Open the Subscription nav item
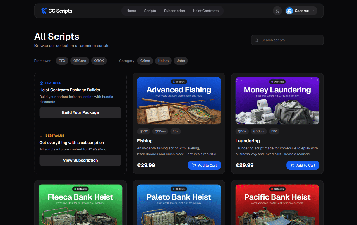This screenshot has width=357, height=225. [x=174, y=11]
